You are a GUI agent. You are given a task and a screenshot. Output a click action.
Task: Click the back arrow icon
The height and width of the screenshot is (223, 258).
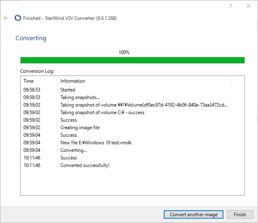6,18
